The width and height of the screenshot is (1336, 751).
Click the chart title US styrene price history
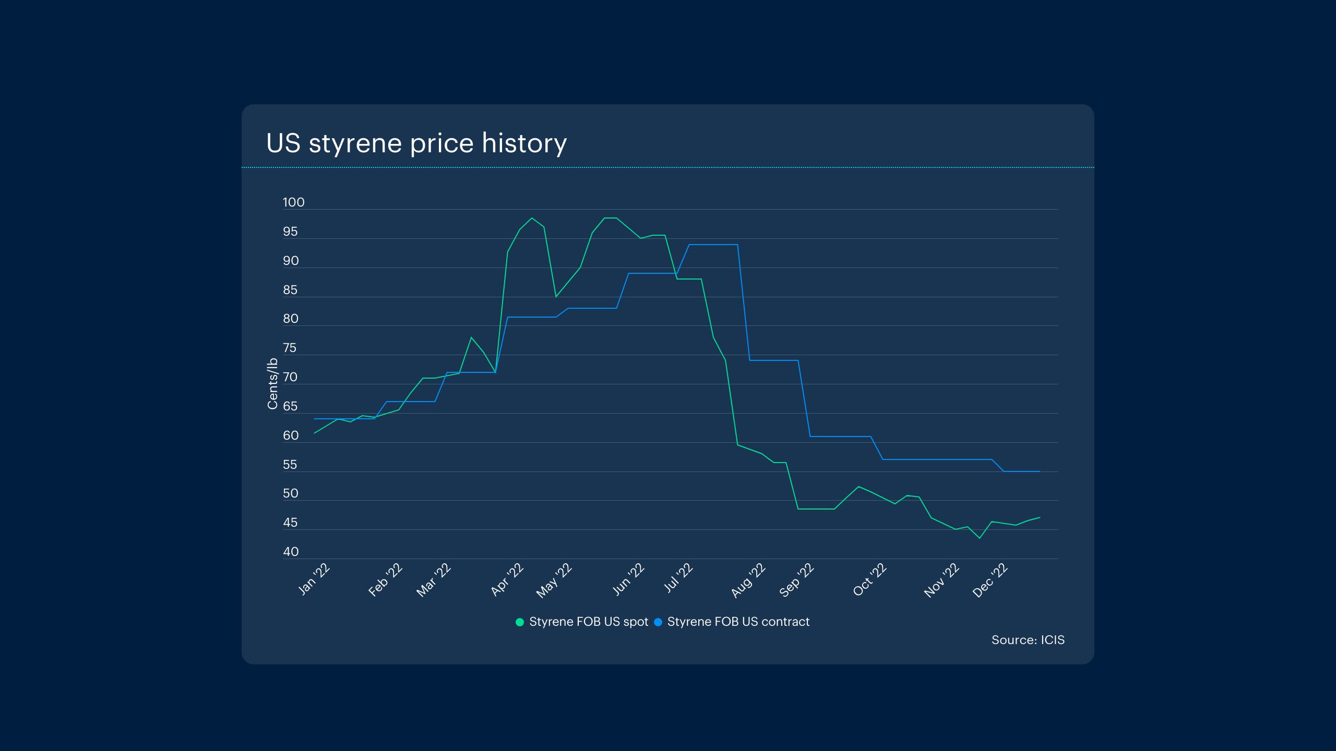(416, 143)
